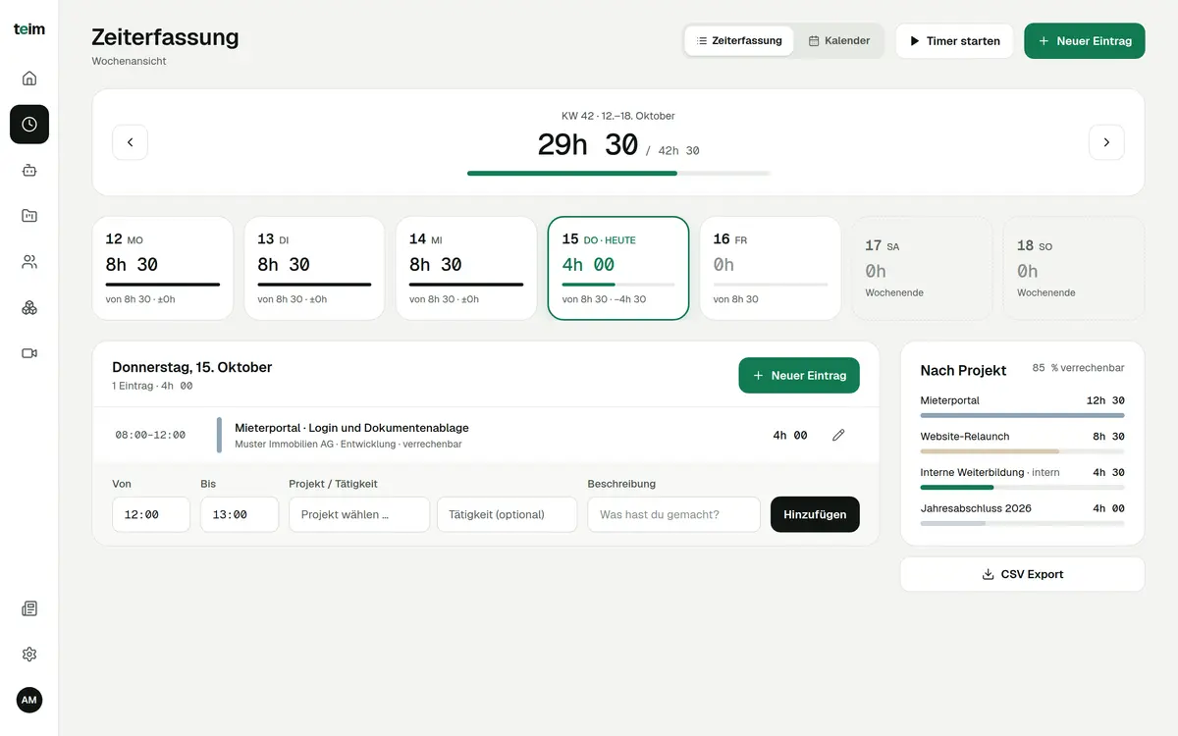The width and height of the screenshot is (1178, 736).
Task: Go to next week arrow
Action: click(1106, 142)
